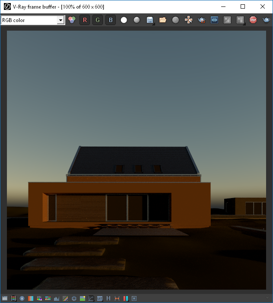Clear the frame buffer image

[175, 20]
